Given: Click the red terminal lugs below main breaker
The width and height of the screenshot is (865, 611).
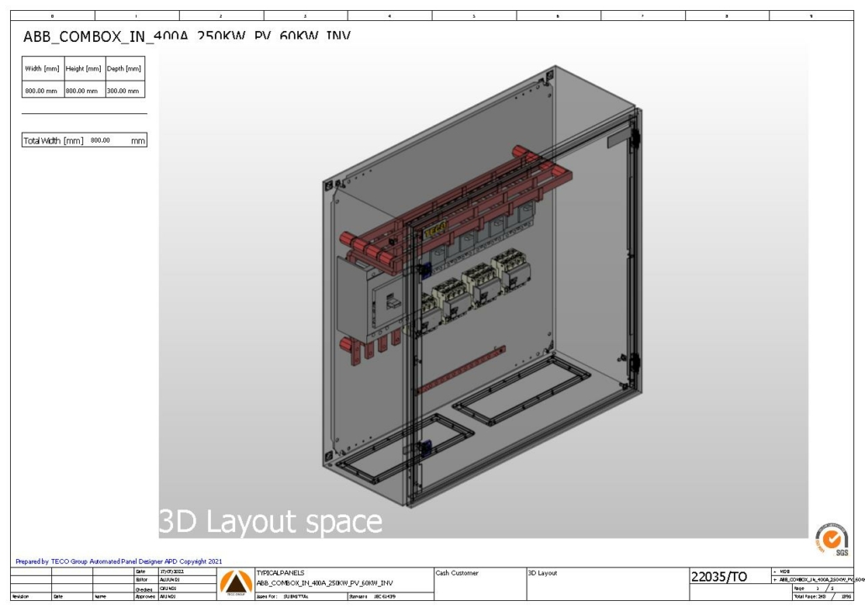Looking at the screenshot, I should click(x=364, y=351).
